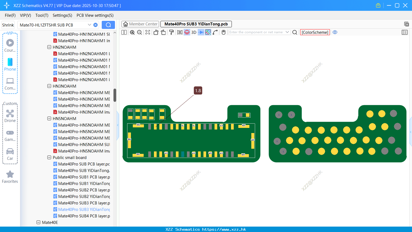The image size is (412, 232).
Task: Collapse the HN5NOAHM folder
Action: [x=49, y=118]
